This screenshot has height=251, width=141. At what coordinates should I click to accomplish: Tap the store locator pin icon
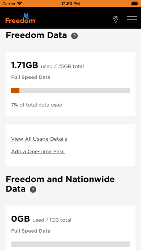click(115, 19)
